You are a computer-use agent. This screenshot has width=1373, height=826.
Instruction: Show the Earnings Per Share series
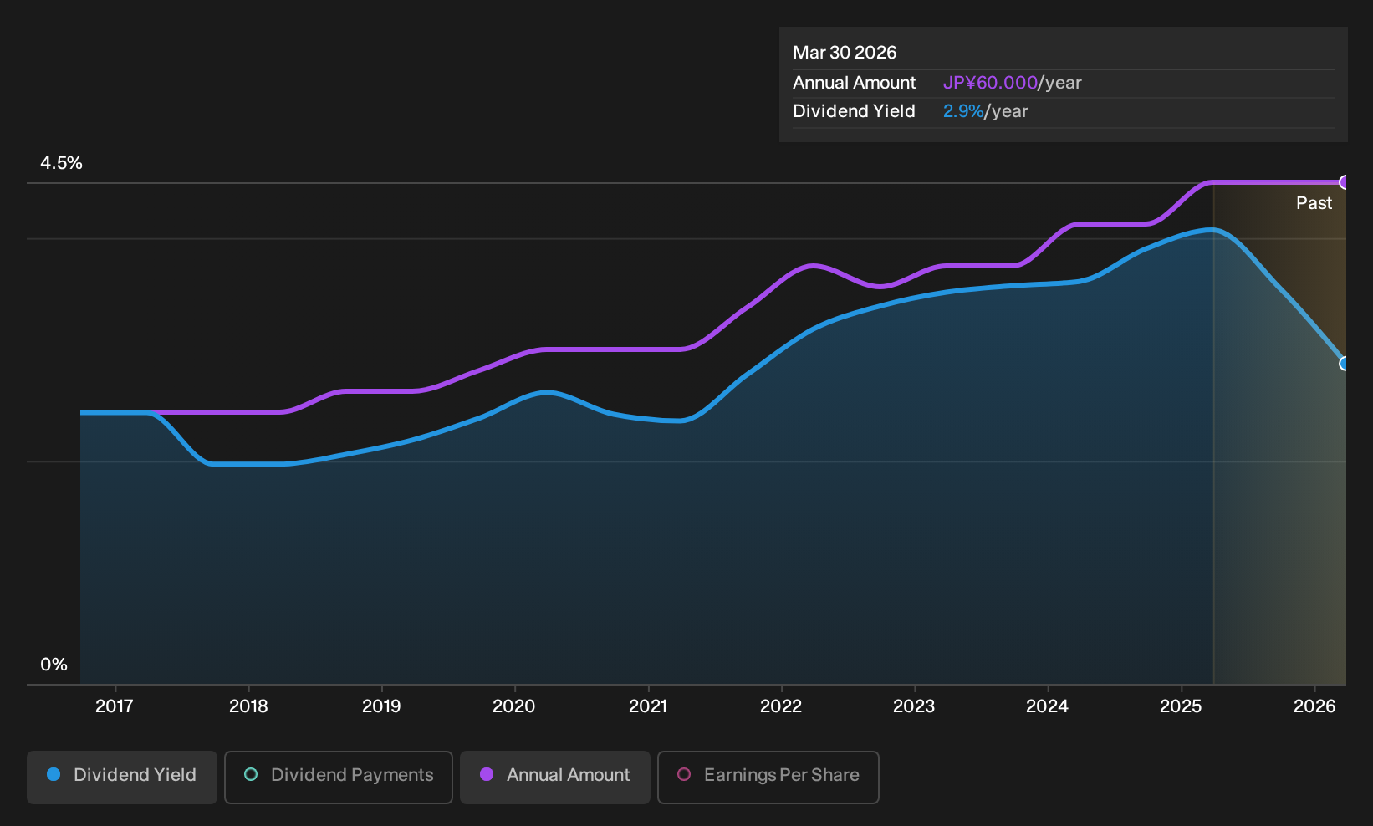[768, 777]
